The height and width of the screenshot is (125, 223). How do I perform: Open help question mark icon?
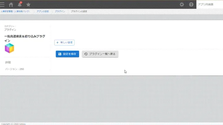(x=191, y=5)
